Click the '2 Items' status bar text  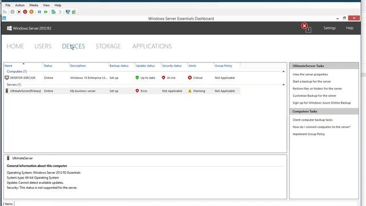coord(7,204)
